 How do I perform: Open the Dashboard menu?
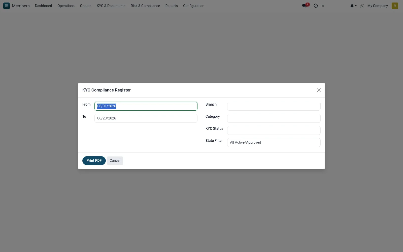tap(43, 6)
